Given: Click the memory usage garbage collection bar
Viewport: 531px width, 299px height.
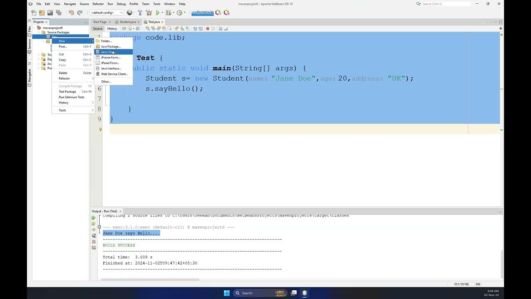Looking at the screenshot, I should click(202, 12).
